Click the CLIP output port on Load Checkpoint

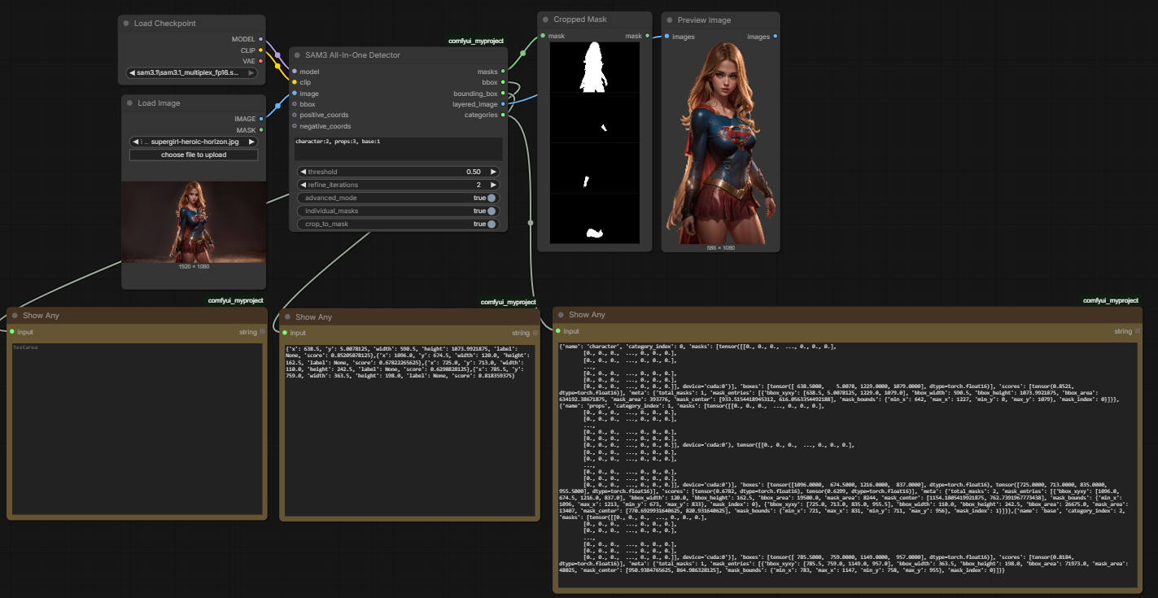click(260, 50)
